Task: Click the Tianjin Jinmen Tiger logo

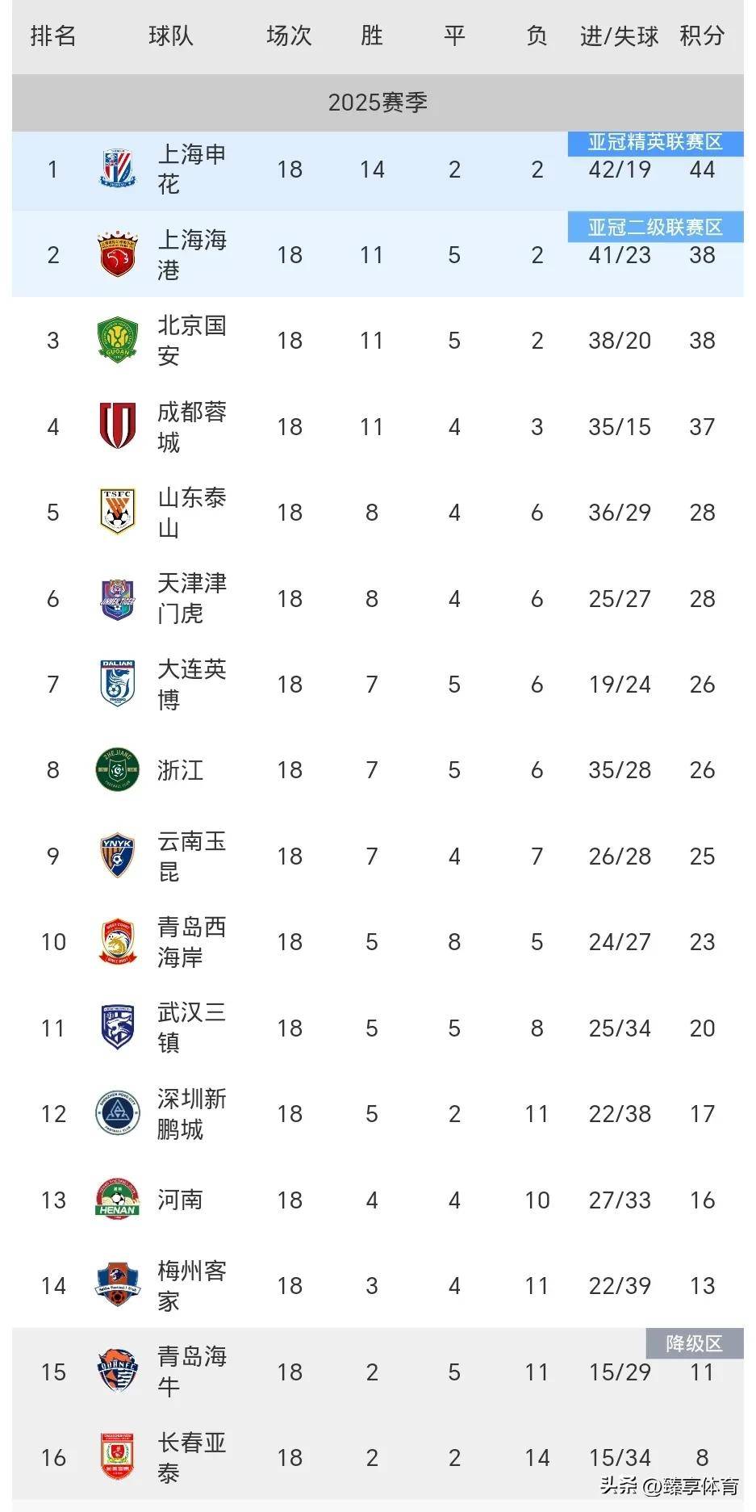Action: pos(118,598)
